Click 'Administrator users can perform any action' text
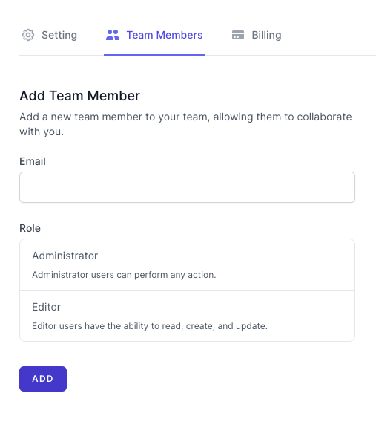The image size is (376, 428). 124,275
